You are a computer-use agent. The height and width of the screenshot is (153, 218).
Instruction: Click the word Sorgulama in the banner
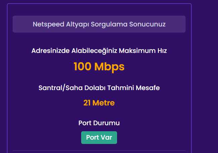[x=105, y=24]
